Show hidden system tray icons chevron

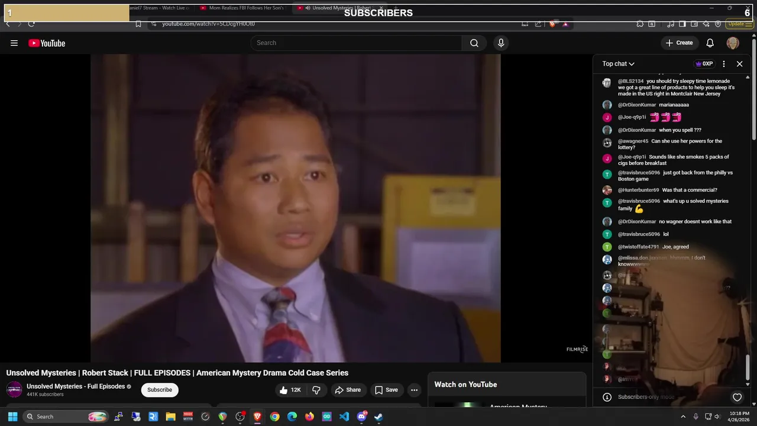coord(683,417)
